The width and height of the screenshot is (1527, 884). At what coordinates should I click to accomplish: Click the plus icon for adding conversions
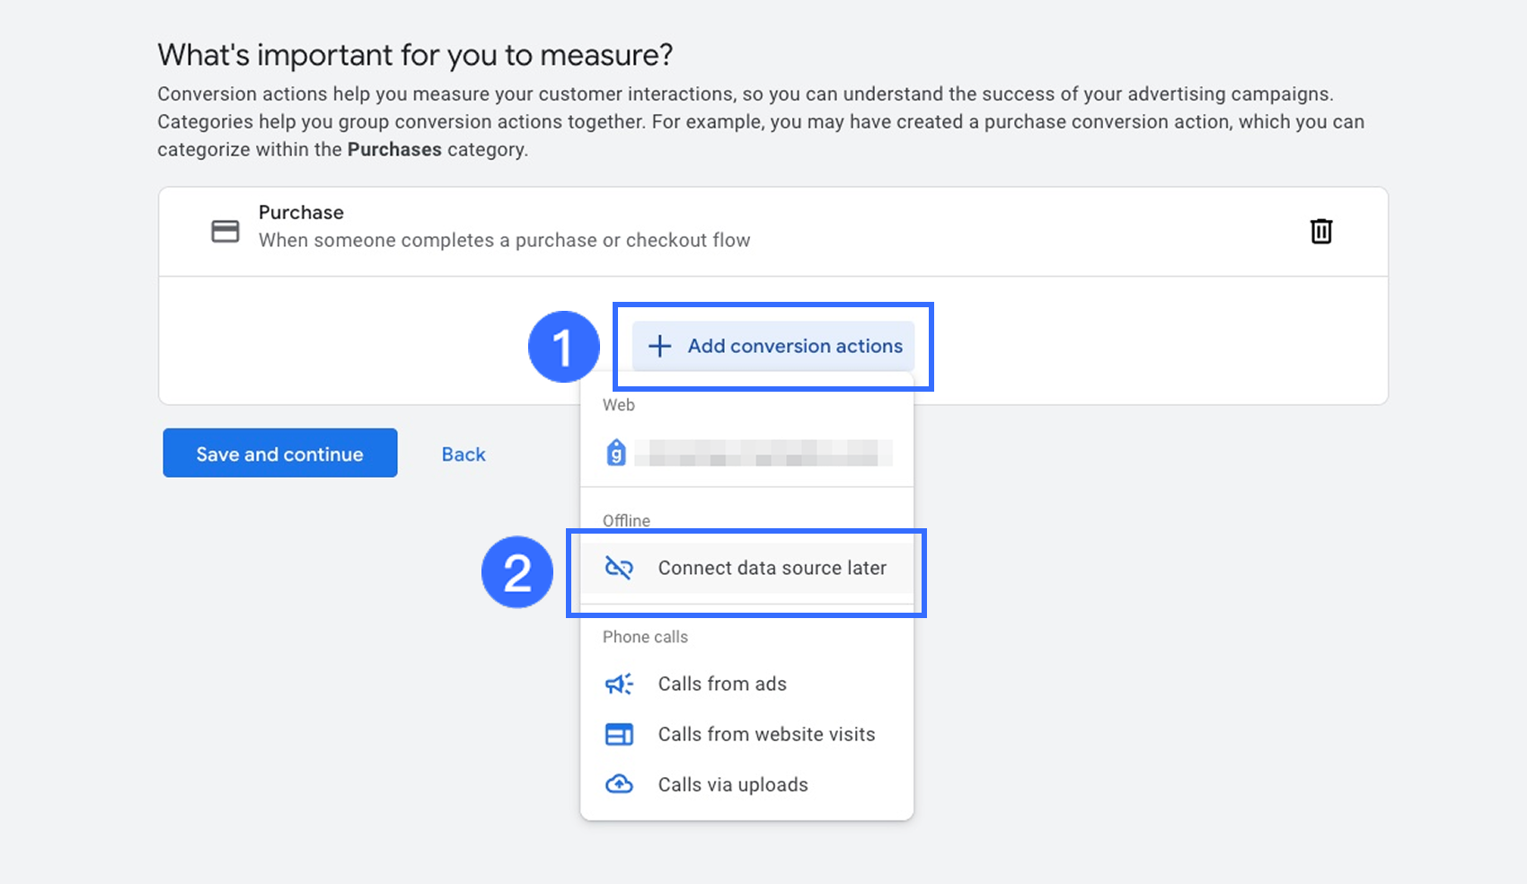tap(659, 346)
